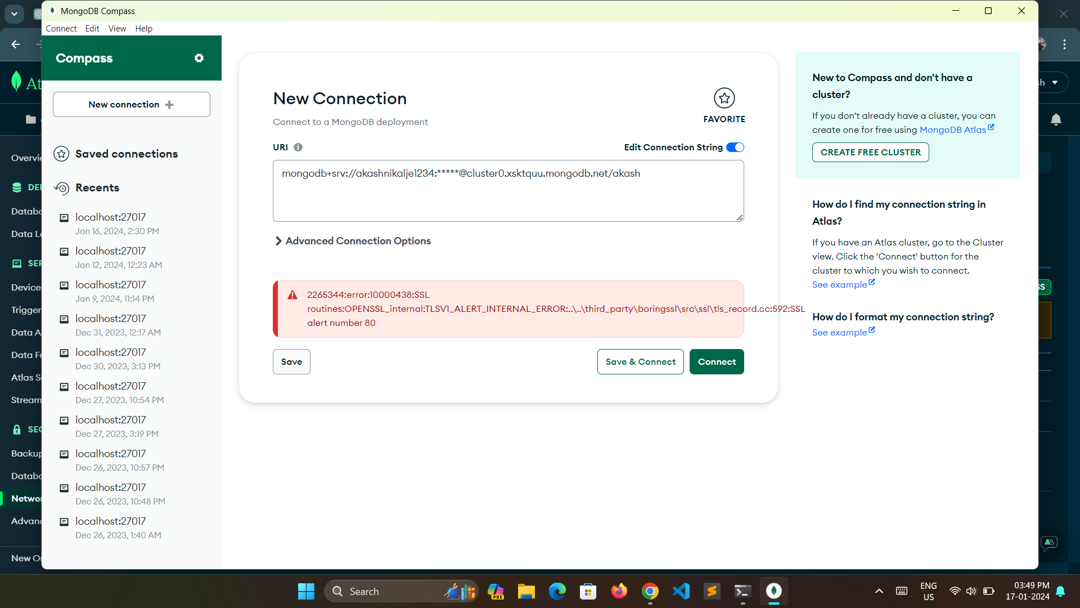Click the plus icon in New connection
The image size is (1080, 608).
point(169,105)
